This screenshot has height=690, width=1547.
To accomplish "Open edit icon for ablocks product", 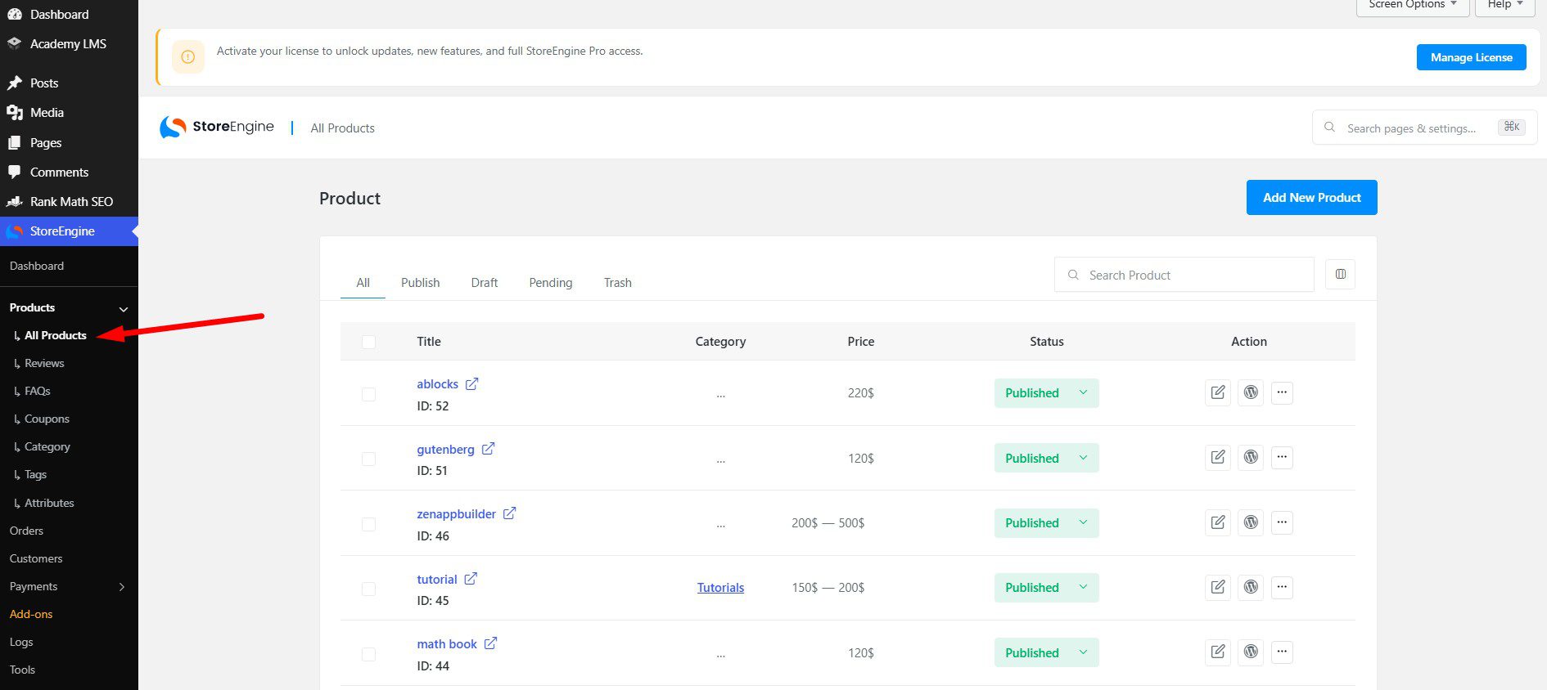I will [x=1218, y=392].
